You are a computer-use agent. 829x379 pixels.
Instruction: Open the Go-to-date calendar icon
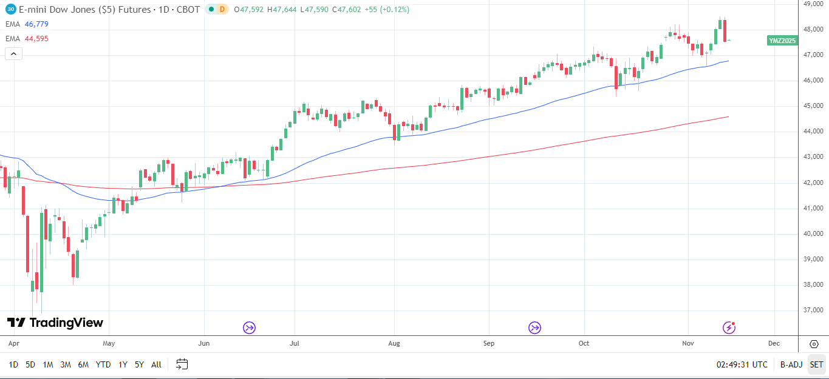click(x=181, y=364)
